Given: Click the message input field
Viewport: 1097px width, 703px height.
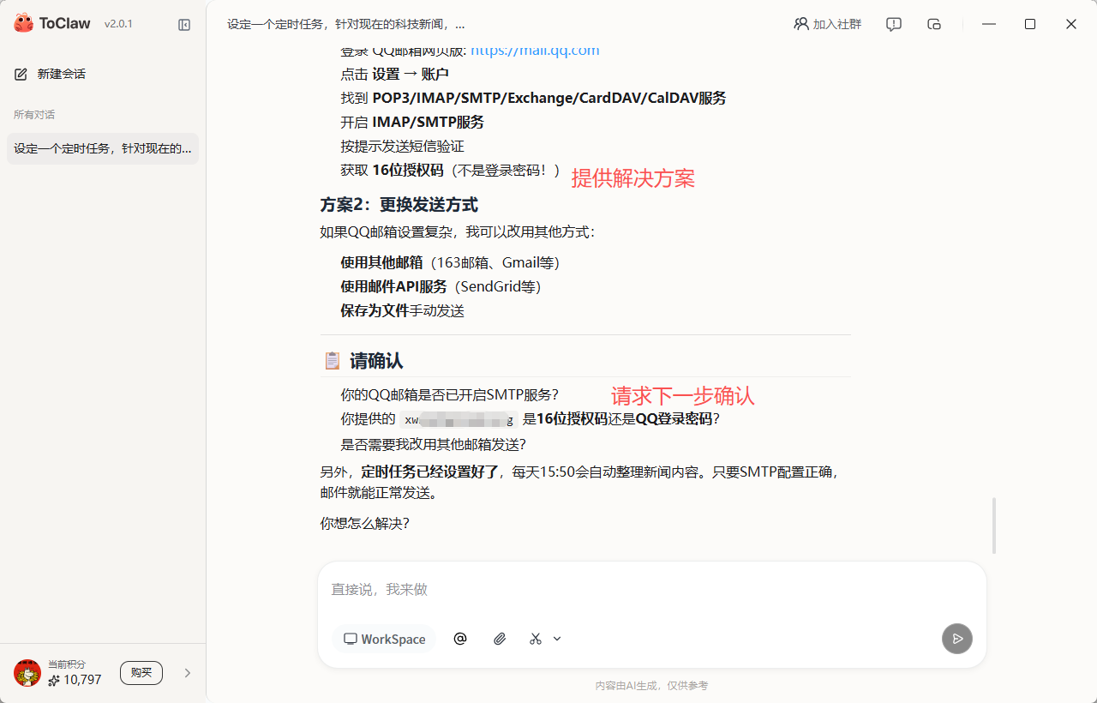Looking at the screenshot, I should point(600,590).
